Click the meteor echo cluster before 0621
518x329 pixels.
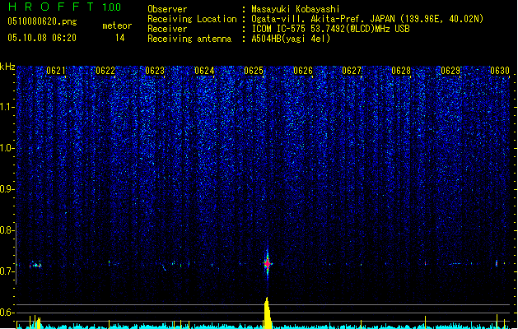35,265
